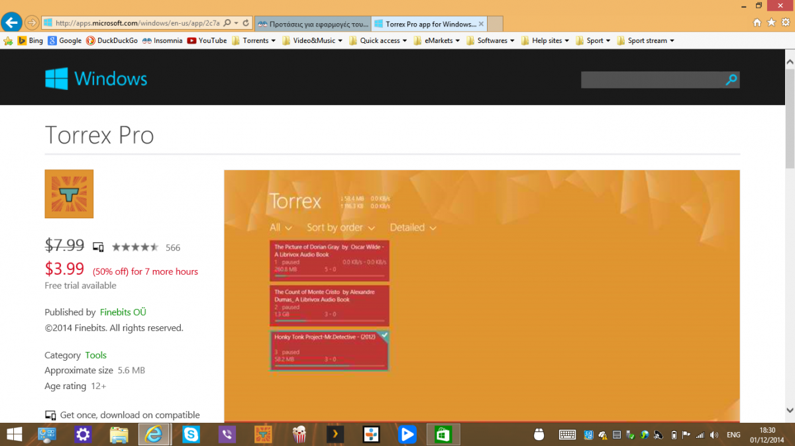Click the network signal tray icon
The height and width of the screenshot is (446, 795).
coord(700,435)
